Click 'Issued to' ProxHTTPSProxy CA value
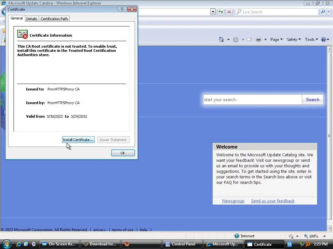This screenshot has height=249, width=333. tap(63, 89)
